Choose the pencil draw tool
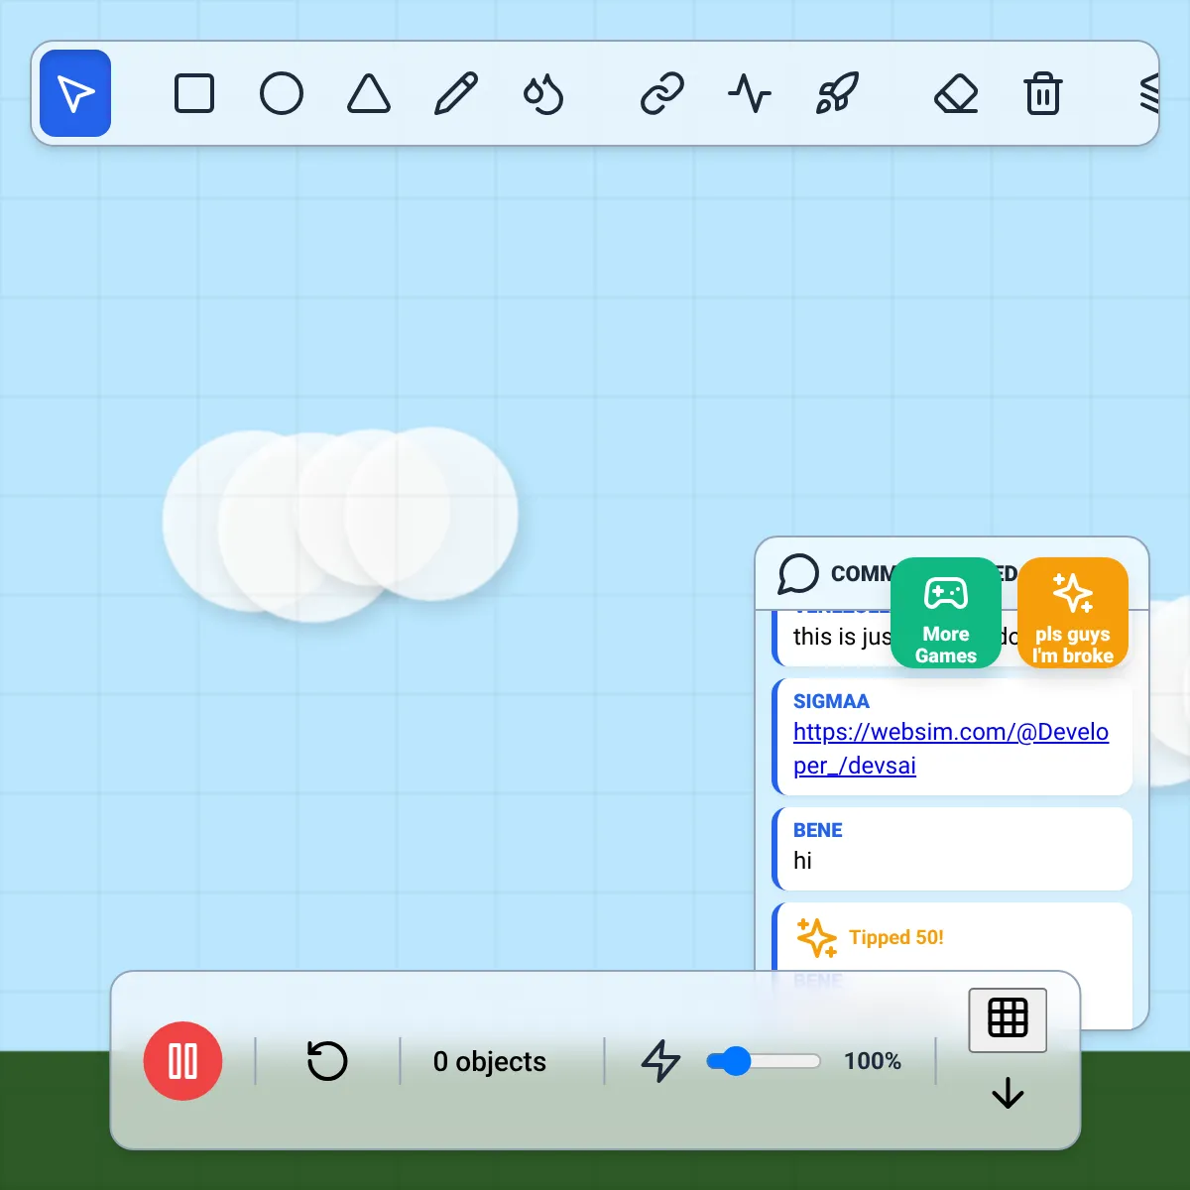This screenshot has height=1190, width=1190. click(456, 93)
